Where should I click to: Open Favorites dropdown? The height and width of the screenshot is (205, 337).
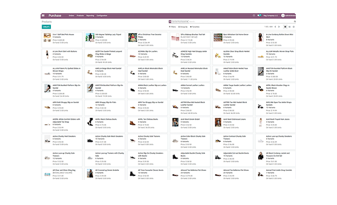[195, 27]
